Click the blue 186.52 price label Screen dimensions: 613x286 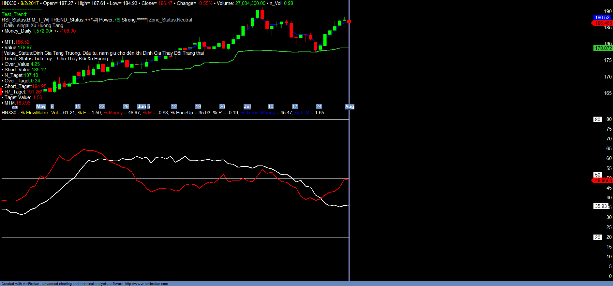pos(602,18)
